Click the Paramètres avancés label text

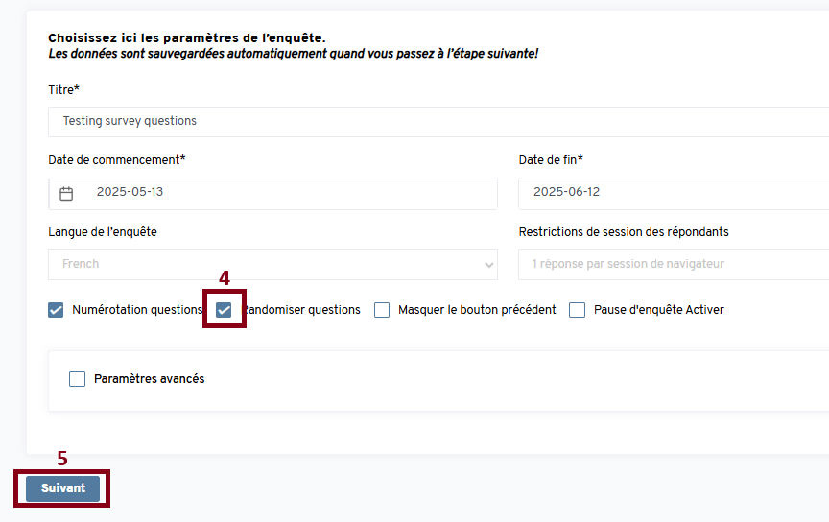[x=149, y=379]
